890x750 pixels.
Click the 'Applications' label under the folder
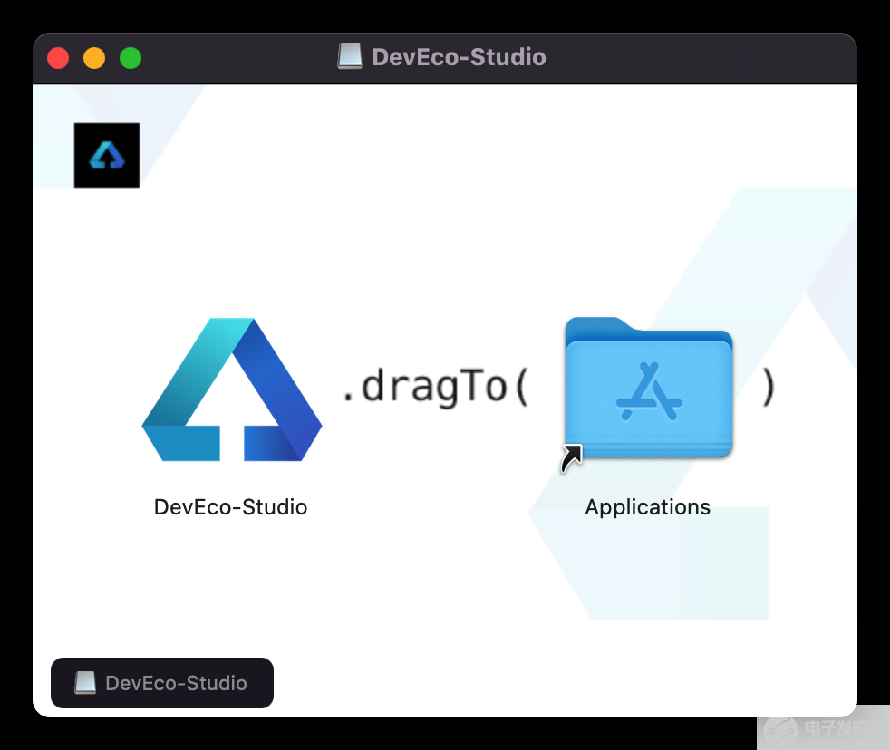tap(648, 507)
